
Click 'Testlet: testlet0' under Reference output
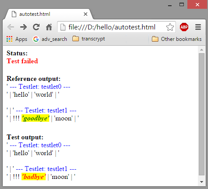tap(40, 87)
